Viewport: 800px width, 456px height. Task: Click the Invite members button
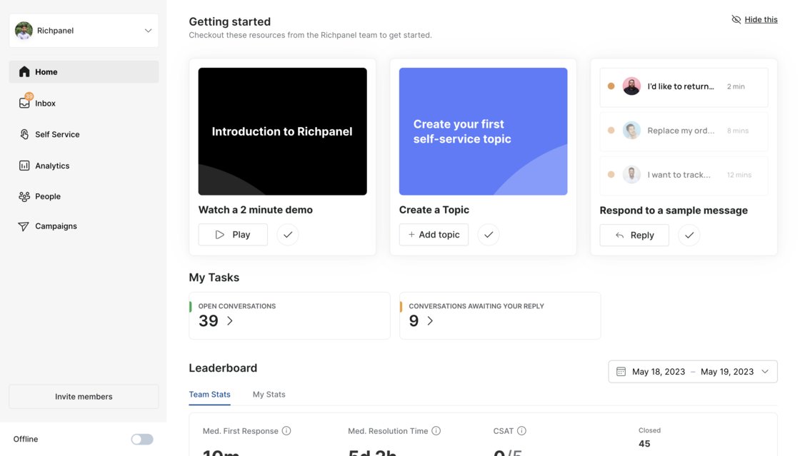(84, 397)
